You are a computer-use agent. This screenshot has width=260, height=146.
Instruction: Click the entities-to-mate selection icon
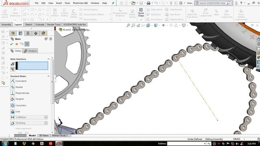pos(13,64)
